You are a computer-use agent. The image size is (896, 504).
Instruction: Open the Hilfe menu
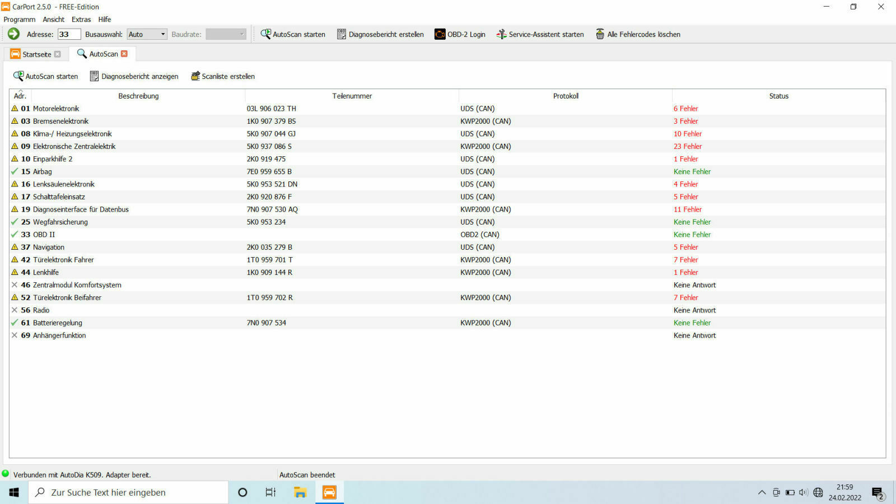click(x=105, y=19)
